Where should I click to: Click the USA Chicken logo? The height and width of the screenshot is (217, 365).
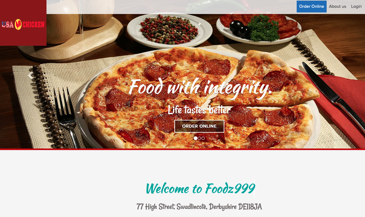tap(23, 24)
